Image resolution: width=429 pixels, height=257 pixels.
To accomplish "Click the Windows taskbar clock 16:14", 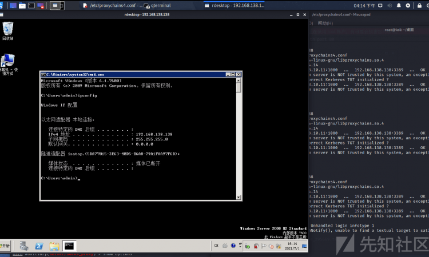I will click(x=292, y=246).
